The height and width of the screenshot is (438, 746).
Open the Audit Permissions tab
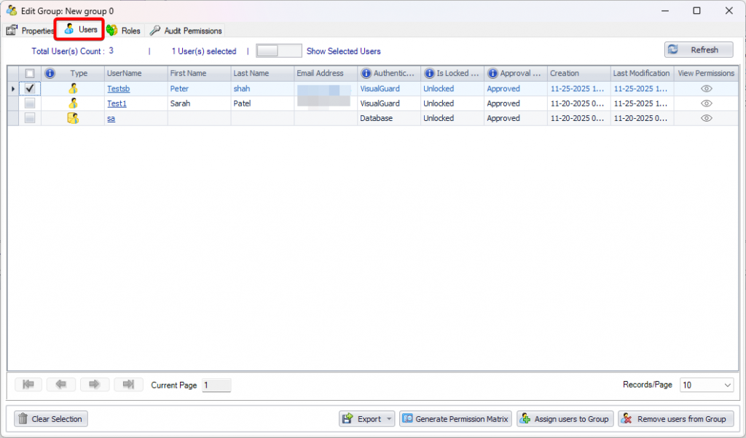click(186, 31)
